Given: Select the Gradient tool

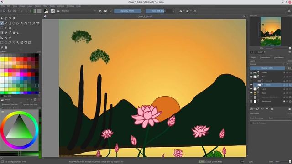Looking at the screenshot, I should click(2, 33).
